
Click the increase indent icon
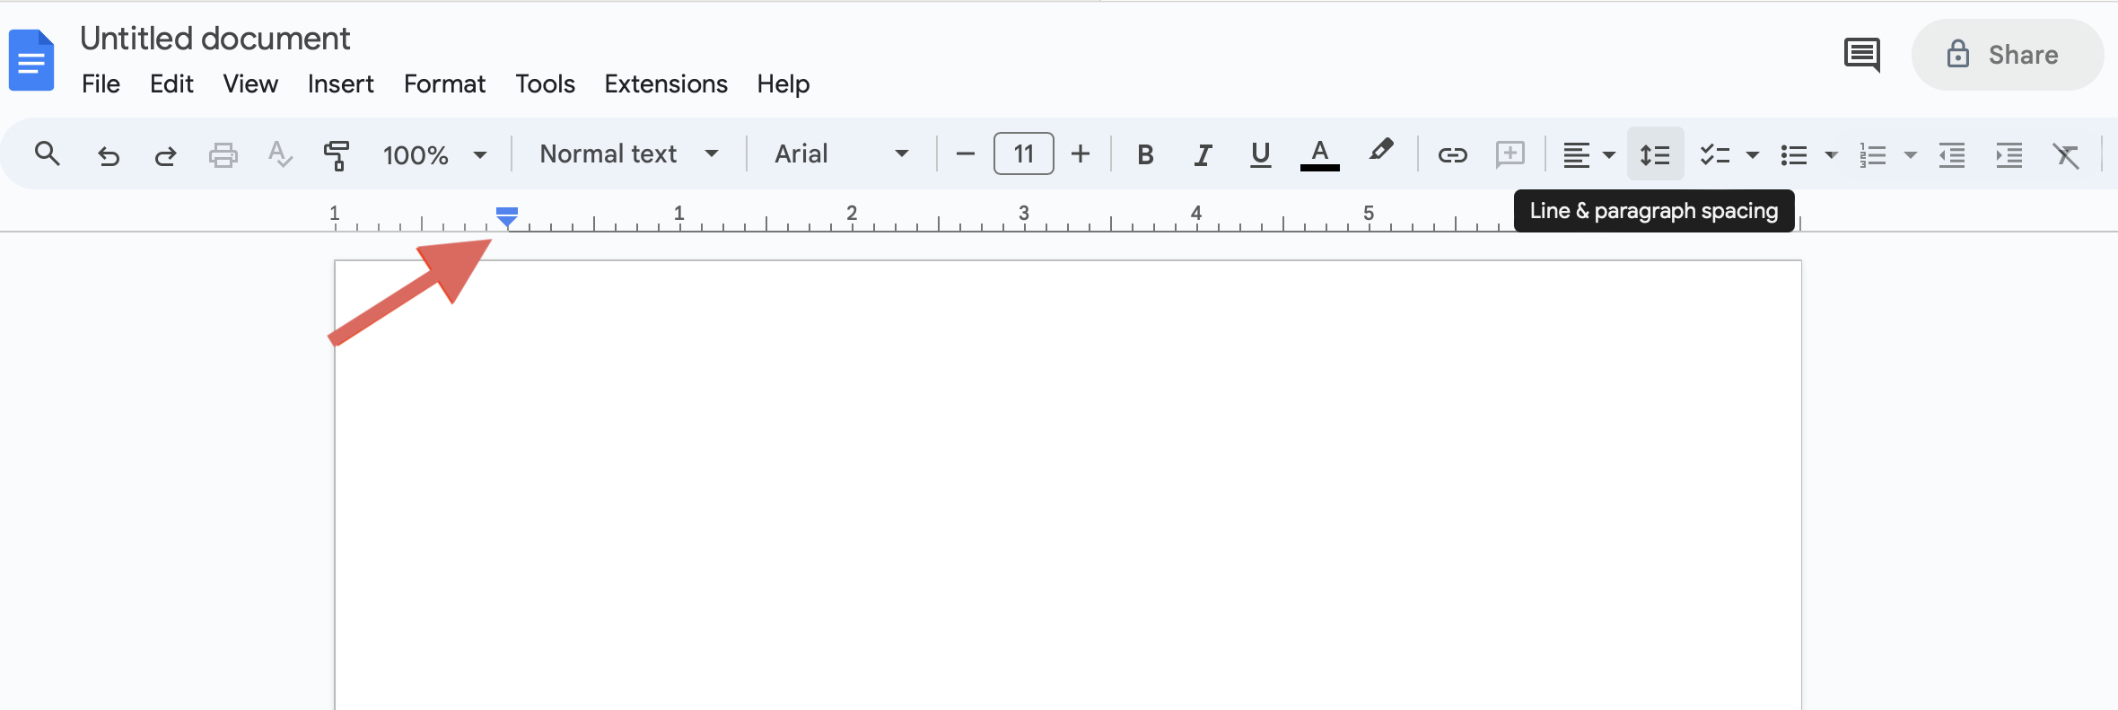(x=2009, y=155)
